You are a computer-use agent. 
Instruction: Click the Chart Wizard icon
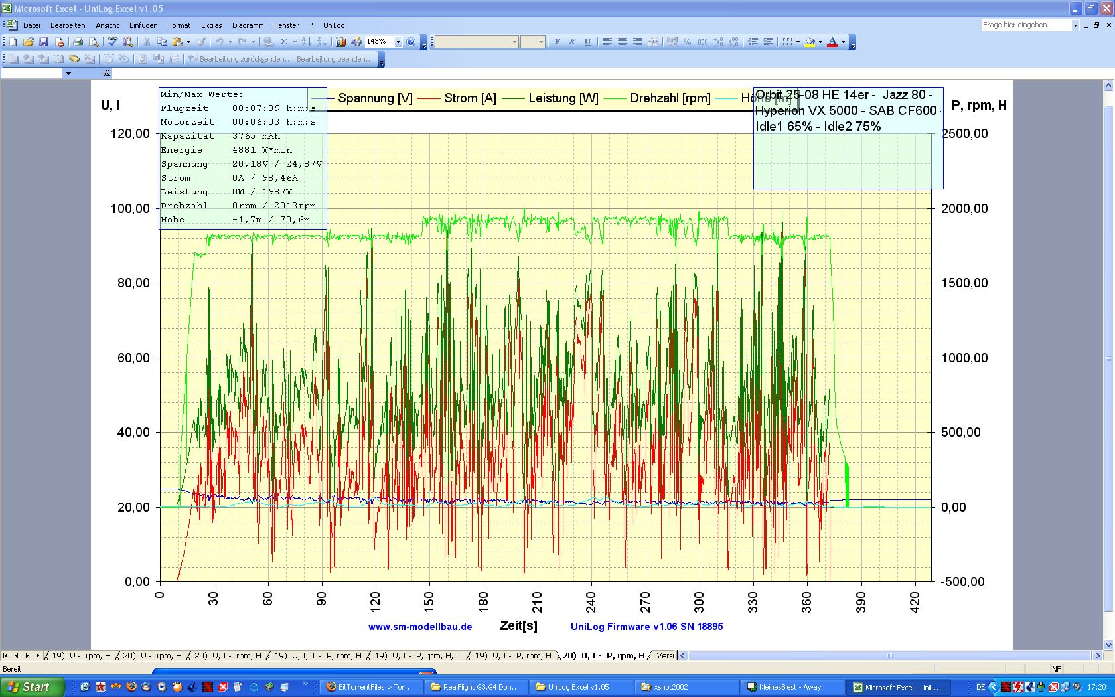click(341, 42)
